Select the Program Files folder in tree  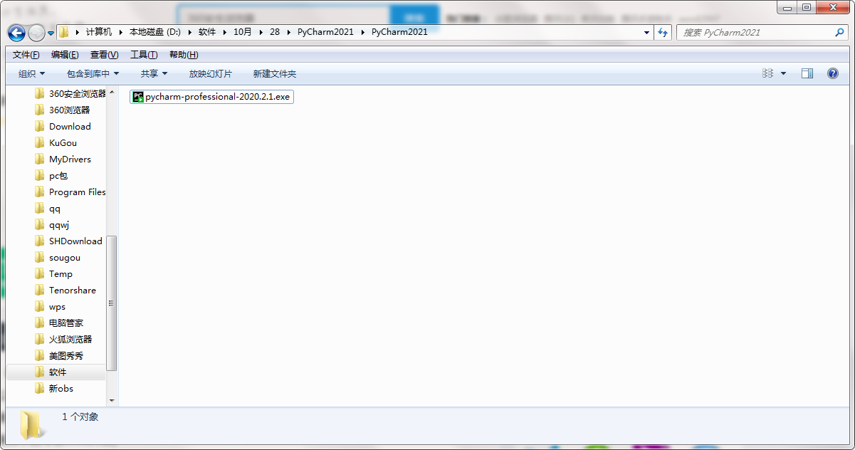click(70, 192)
